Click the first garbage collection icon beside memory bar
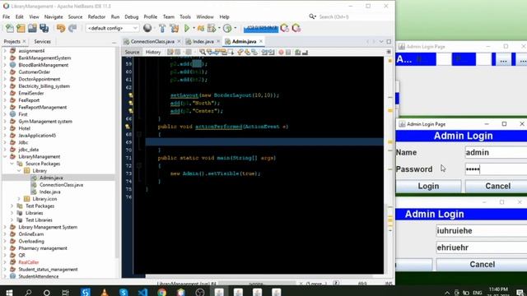This screenshot has height=296, width=527. coord(285,28)
